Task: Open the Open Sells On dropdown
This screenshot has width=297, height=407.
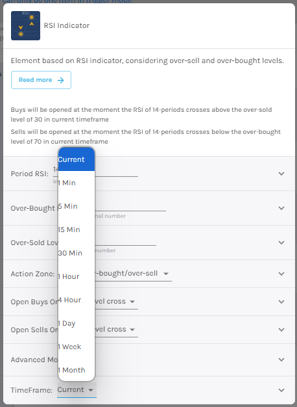Action: point(117,330)
